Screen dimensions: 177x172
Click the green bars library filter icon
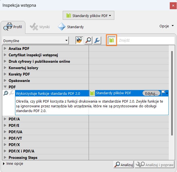111,40
